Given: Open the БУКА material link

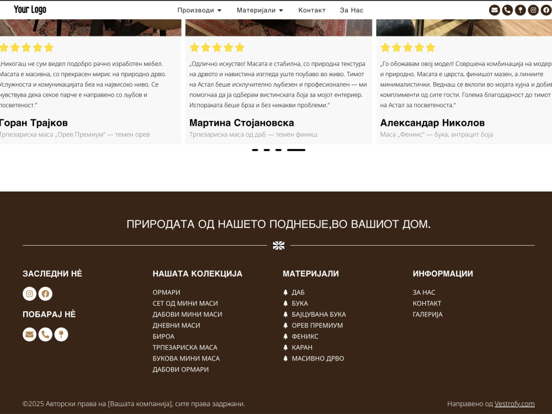Looking at the screenshot, I should click(x=300, y=303).
